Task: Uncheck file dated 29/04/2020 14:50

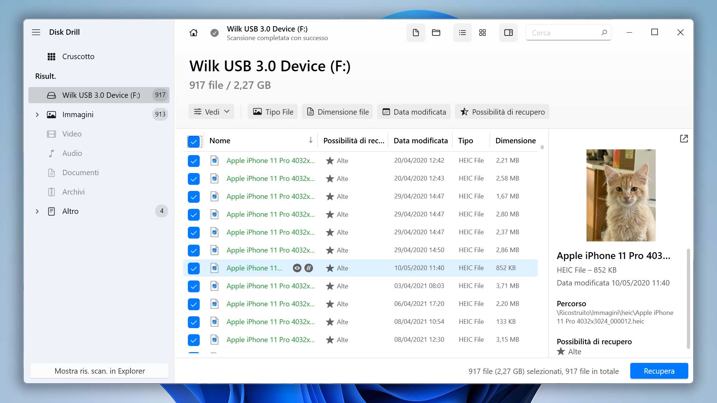Action: (x=194, y=250)
